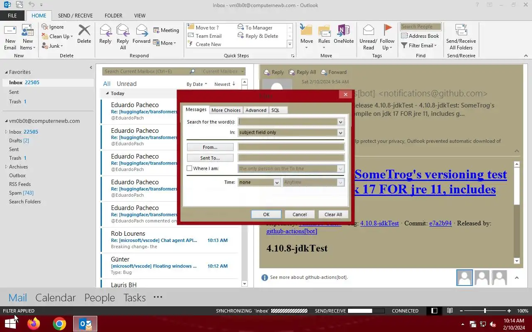Image resolution: width=532 pixels, height=332 pixels.
Task: Open the Rules menu
Action: click(324, 37)
